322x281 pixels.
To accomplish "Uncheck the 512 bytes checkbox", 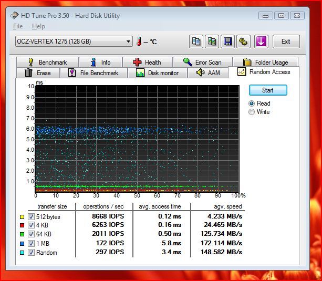I will click(x=31, y=217).
